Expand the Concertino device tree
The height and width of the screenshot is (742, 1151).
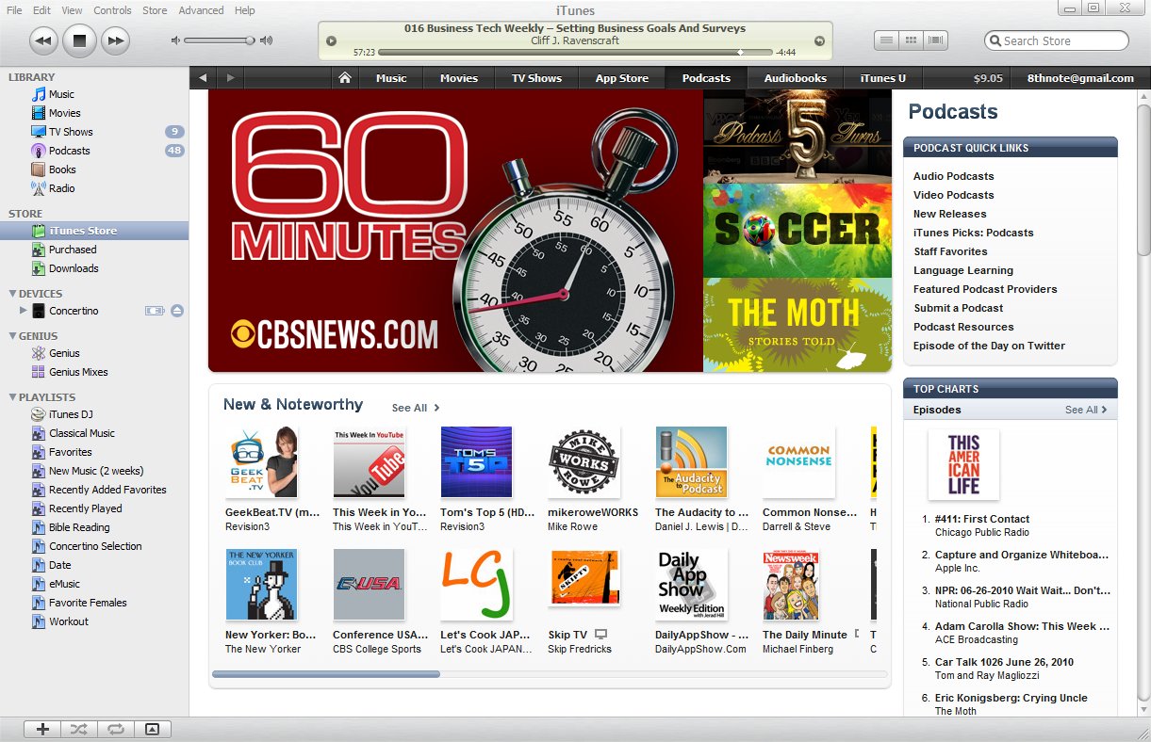[24, 311]
